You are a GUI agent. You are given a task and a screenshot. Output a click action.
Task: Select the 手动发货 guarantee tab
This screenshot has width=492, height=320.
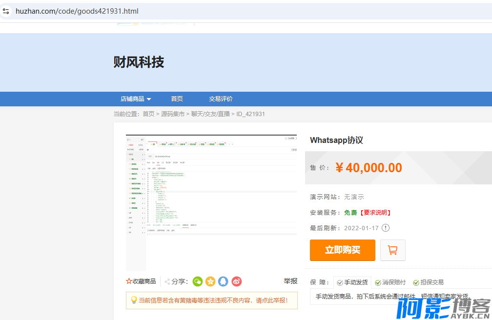pyautogui.click(x=352, y=282)
